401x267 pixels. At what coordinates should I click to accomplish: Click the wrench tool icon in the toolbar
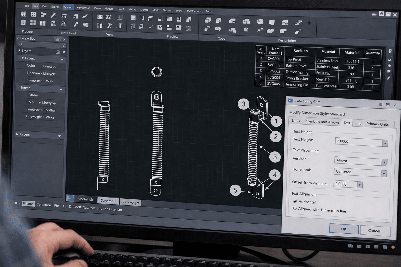[76, 25]
